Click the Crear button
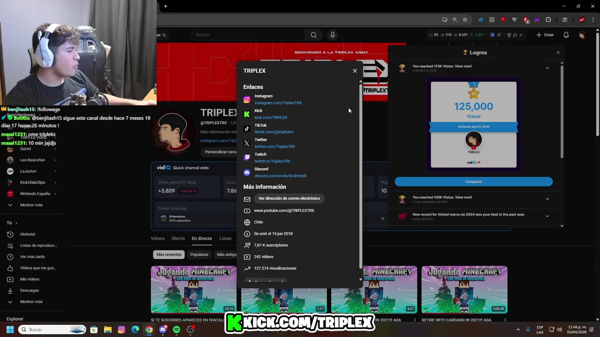The image size is (600, 337). click(x=545, y=35)
